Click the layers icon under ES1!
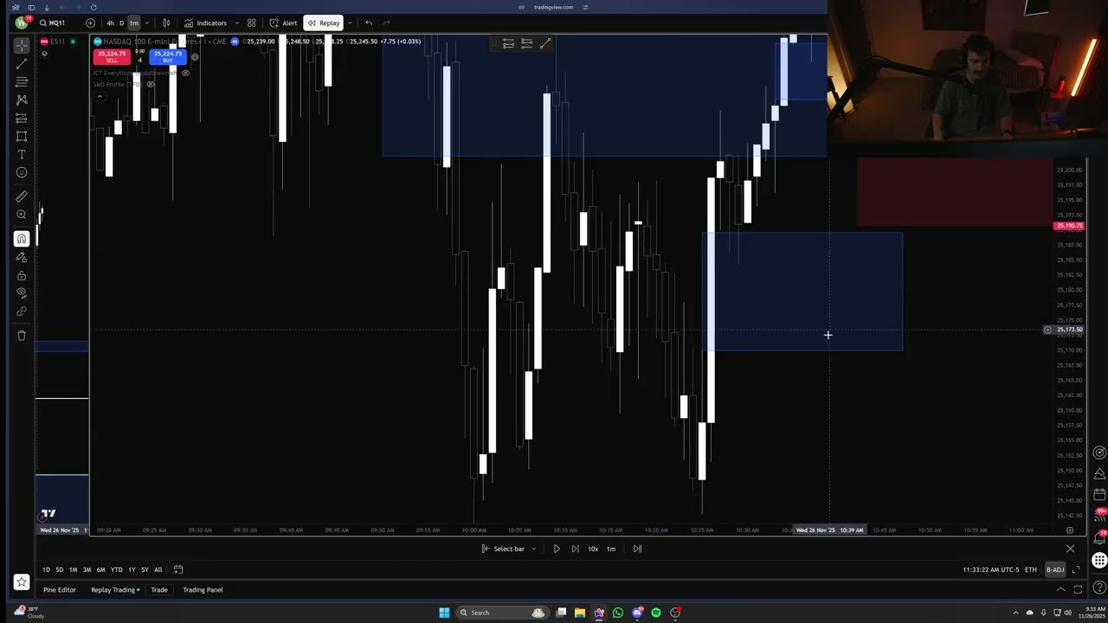Image resolution: width=1108 pixels, height=623 pixels. (44, 54)
